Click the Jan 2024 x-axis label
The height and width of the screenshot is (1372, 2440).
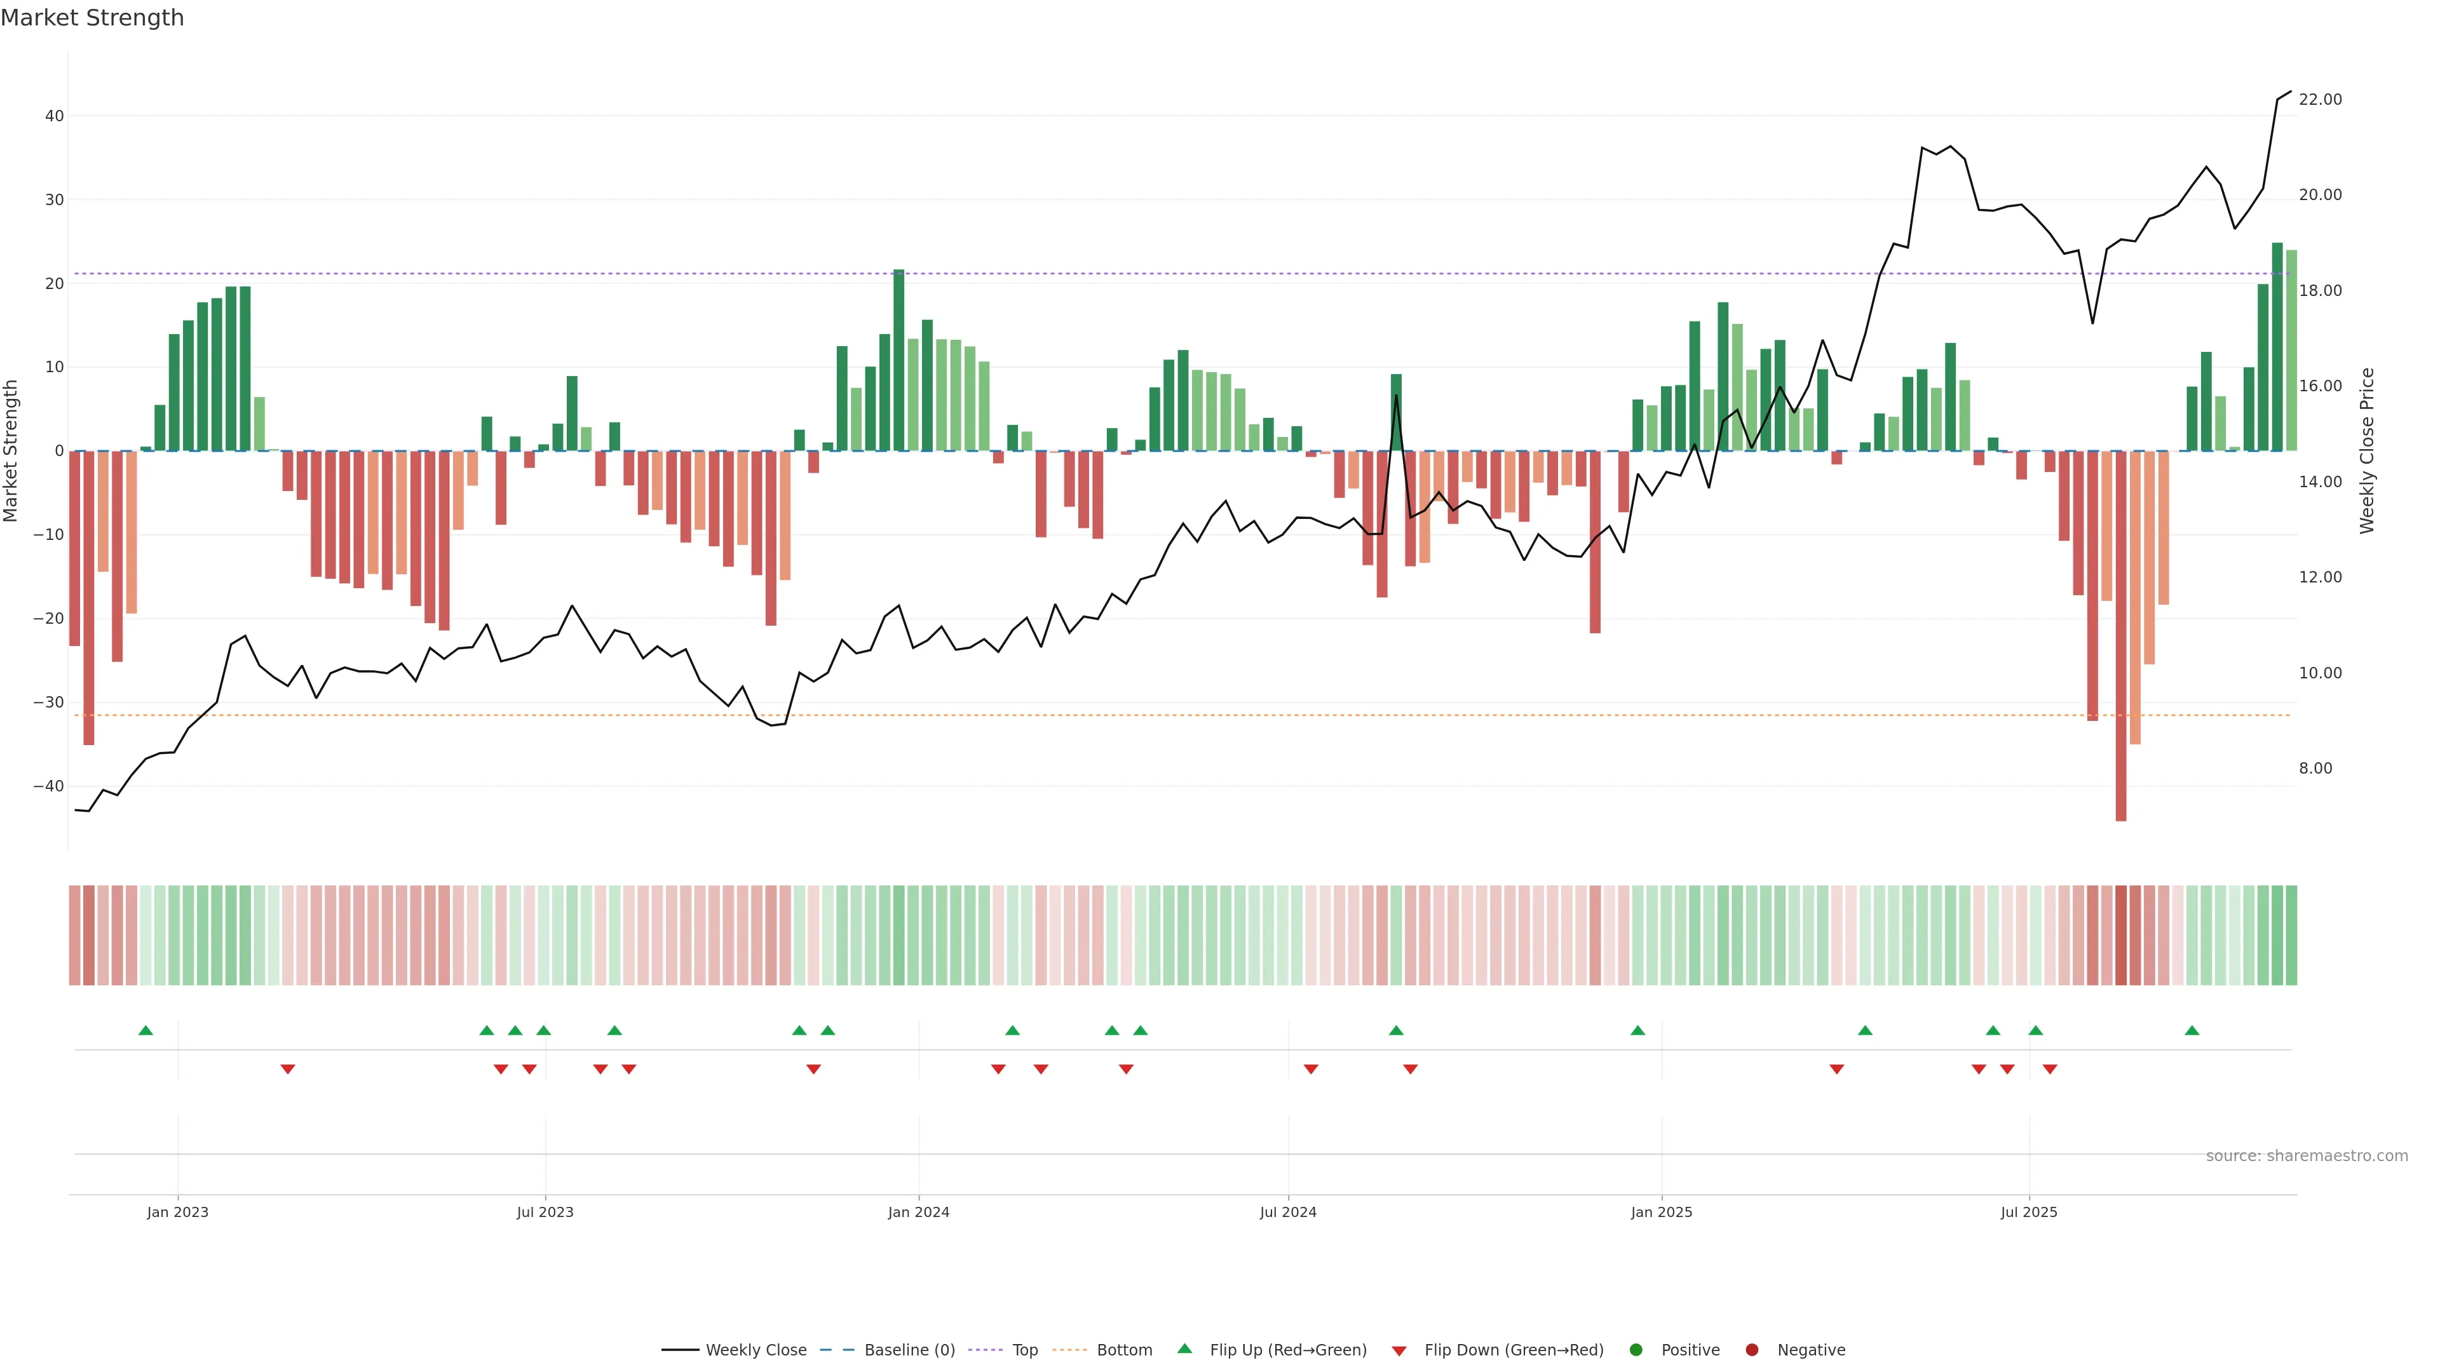coord(918,1212)
